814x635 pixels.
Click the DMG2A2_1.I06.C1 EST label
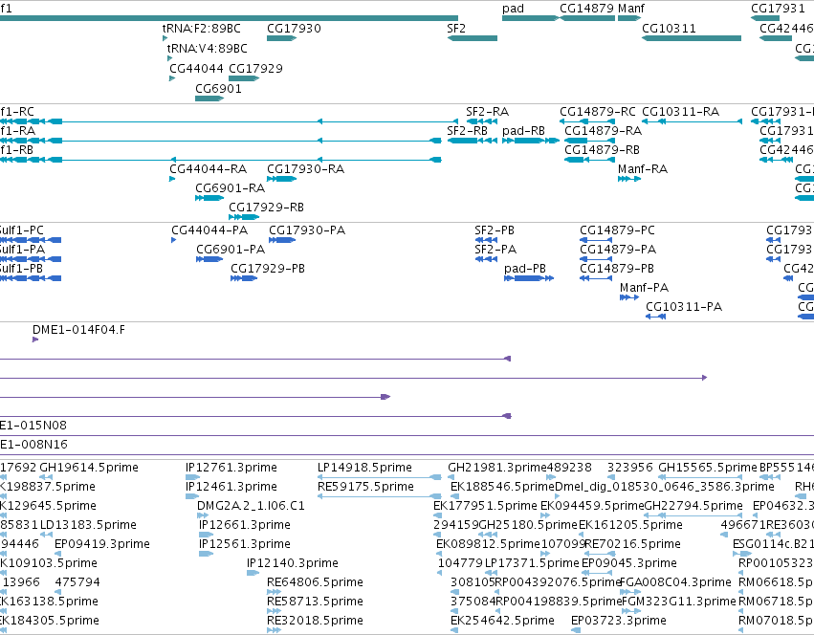pyautogui.click(x=251, y=505)
